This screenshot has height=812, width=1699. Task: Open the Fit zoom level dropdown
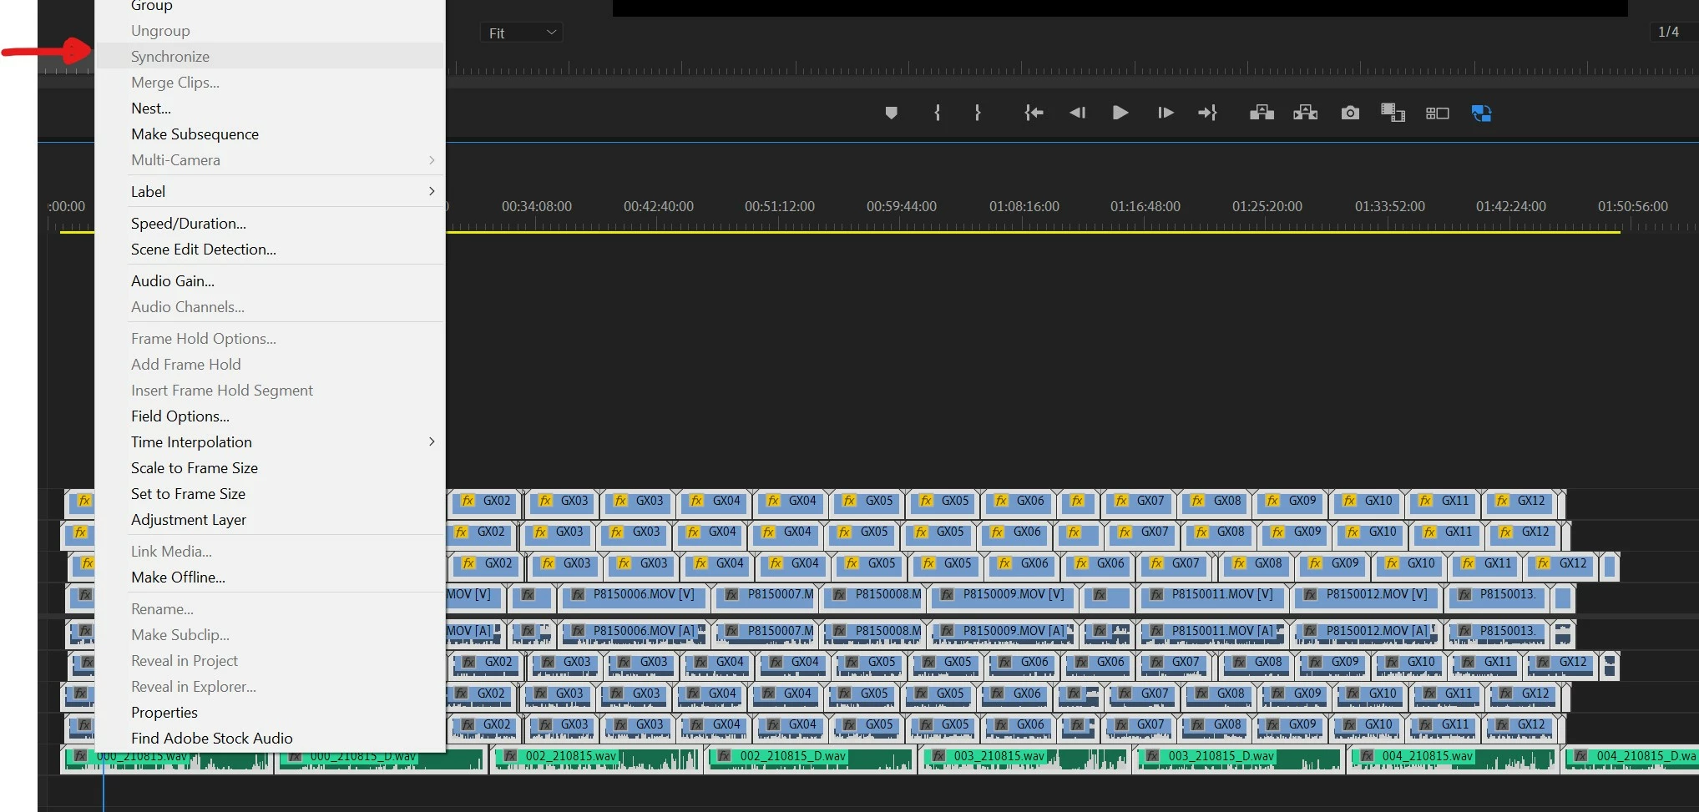(521, 33)
